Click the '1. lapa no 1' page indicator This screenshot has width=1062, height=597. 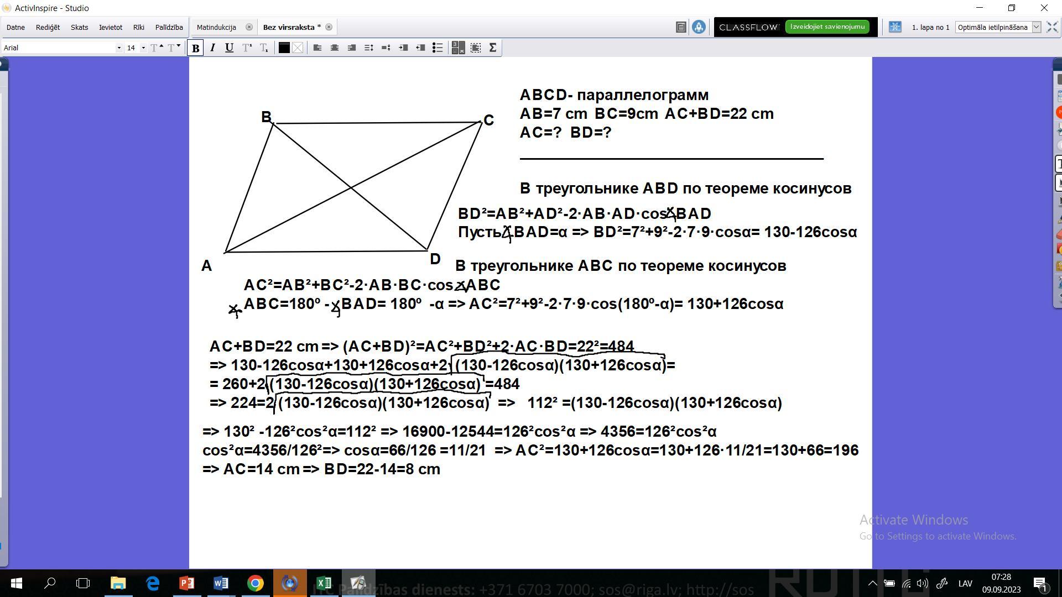coord(930,27)
